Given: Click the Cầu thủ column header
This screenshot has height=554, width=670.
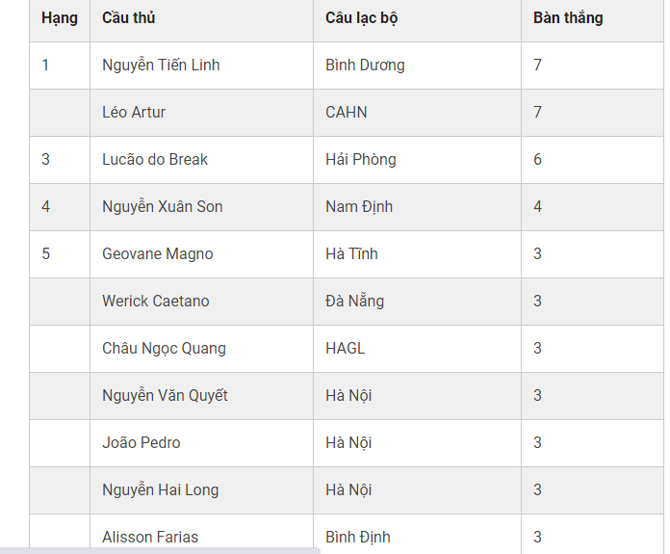Looking at the screenshot, I should 129,18.
